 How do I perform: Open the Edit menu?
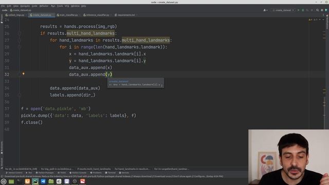click(9, 6)
